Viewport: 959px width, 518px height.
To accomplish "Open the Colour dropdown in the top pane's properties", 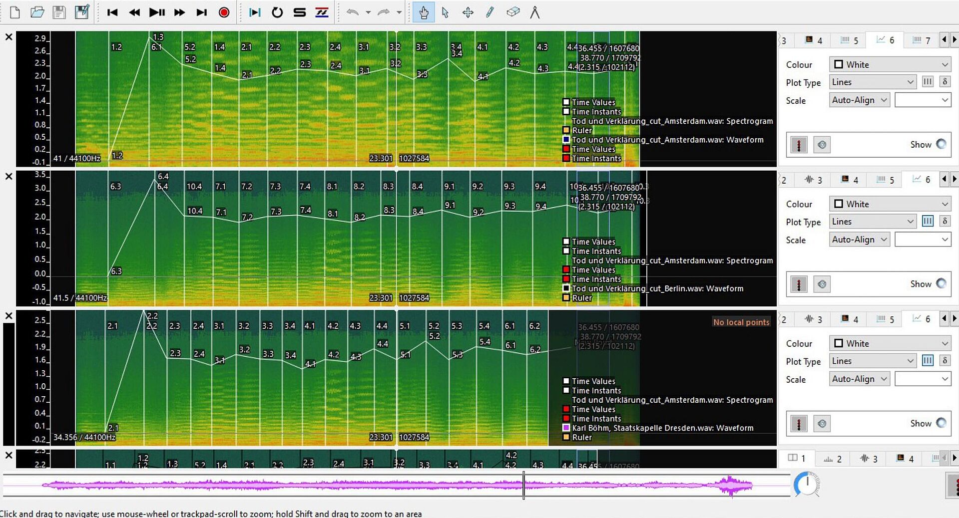I will click(890, 64).
